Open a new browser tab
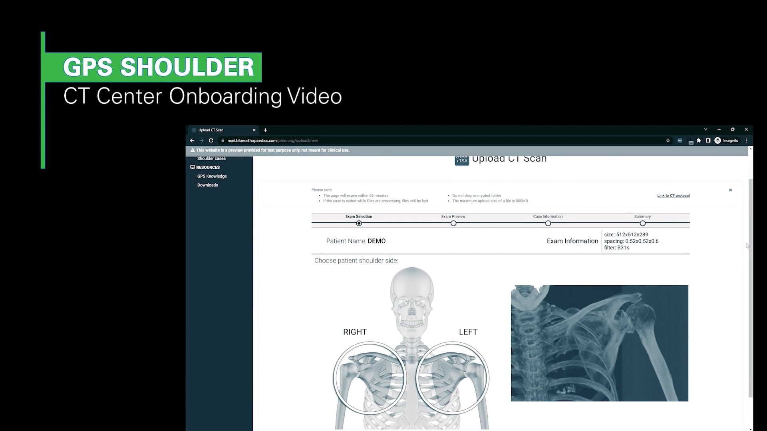Image resolution: width=767 pixels, height=431 pixels. 265,130
